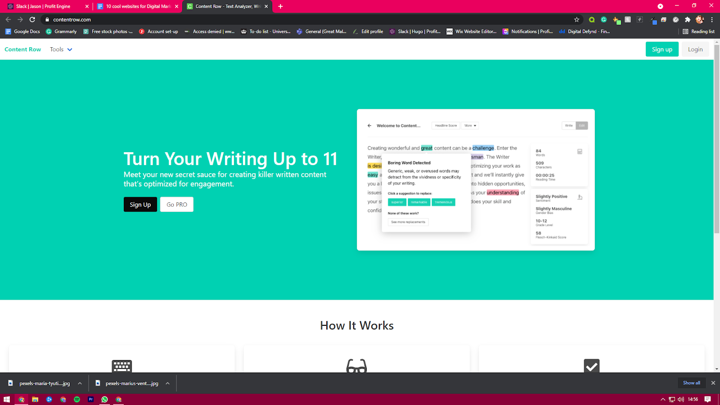Open the Reading list panel
The image size is (720, 405).
(x=698, y=31)
